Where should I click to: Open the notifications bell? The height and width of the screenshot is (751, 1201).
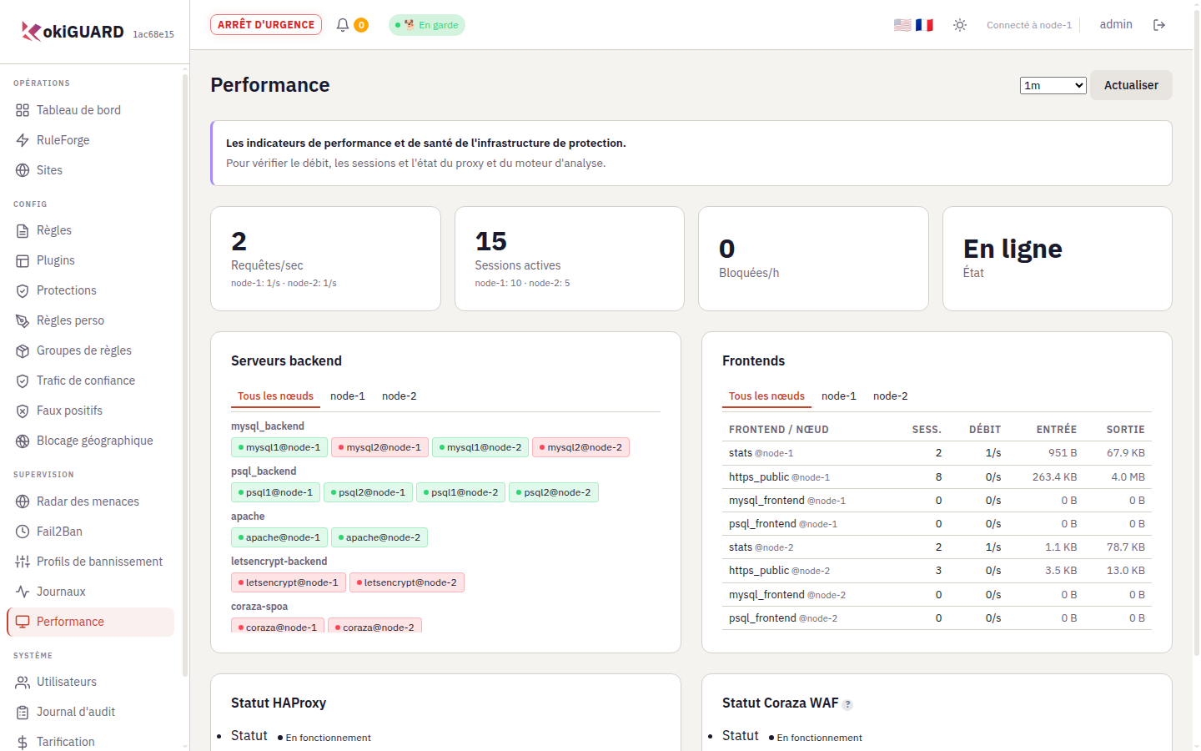click(x=343, y=25)
